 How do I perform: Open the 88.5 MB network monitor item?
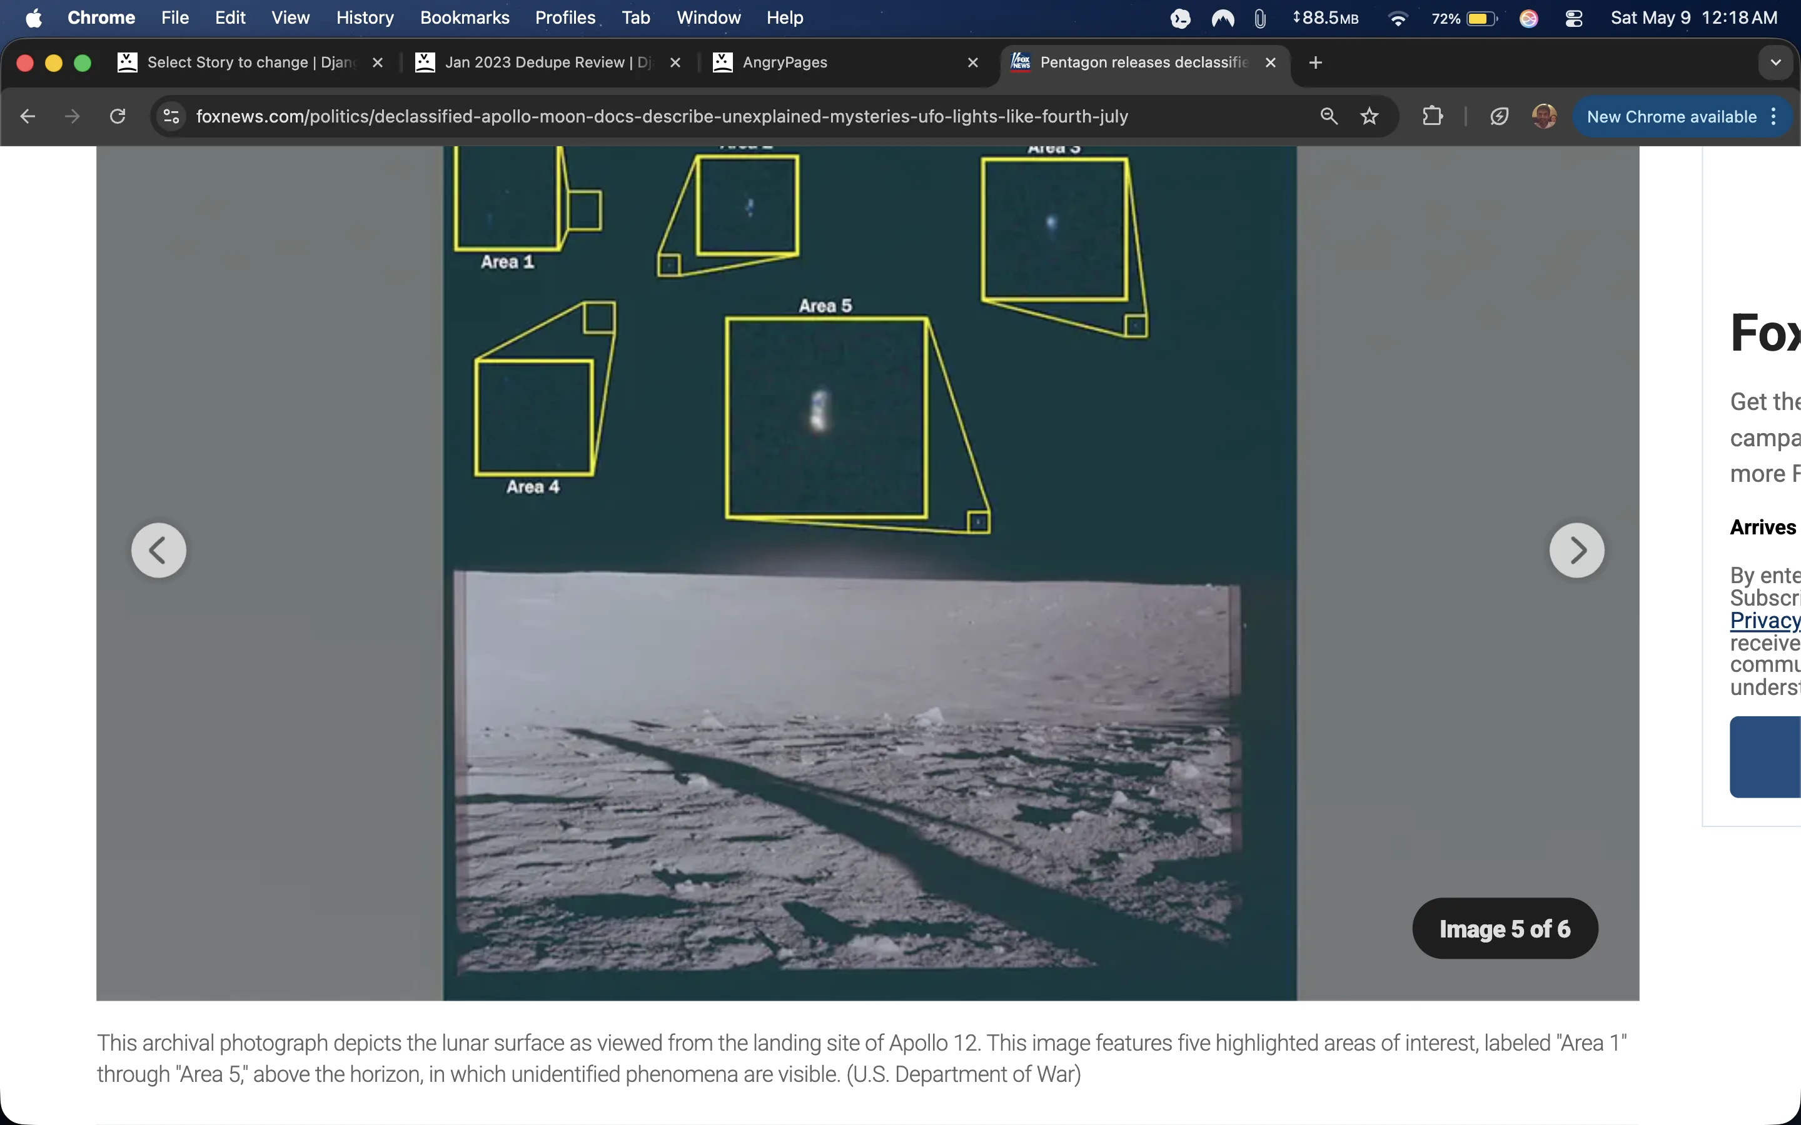coord(1324,18)
